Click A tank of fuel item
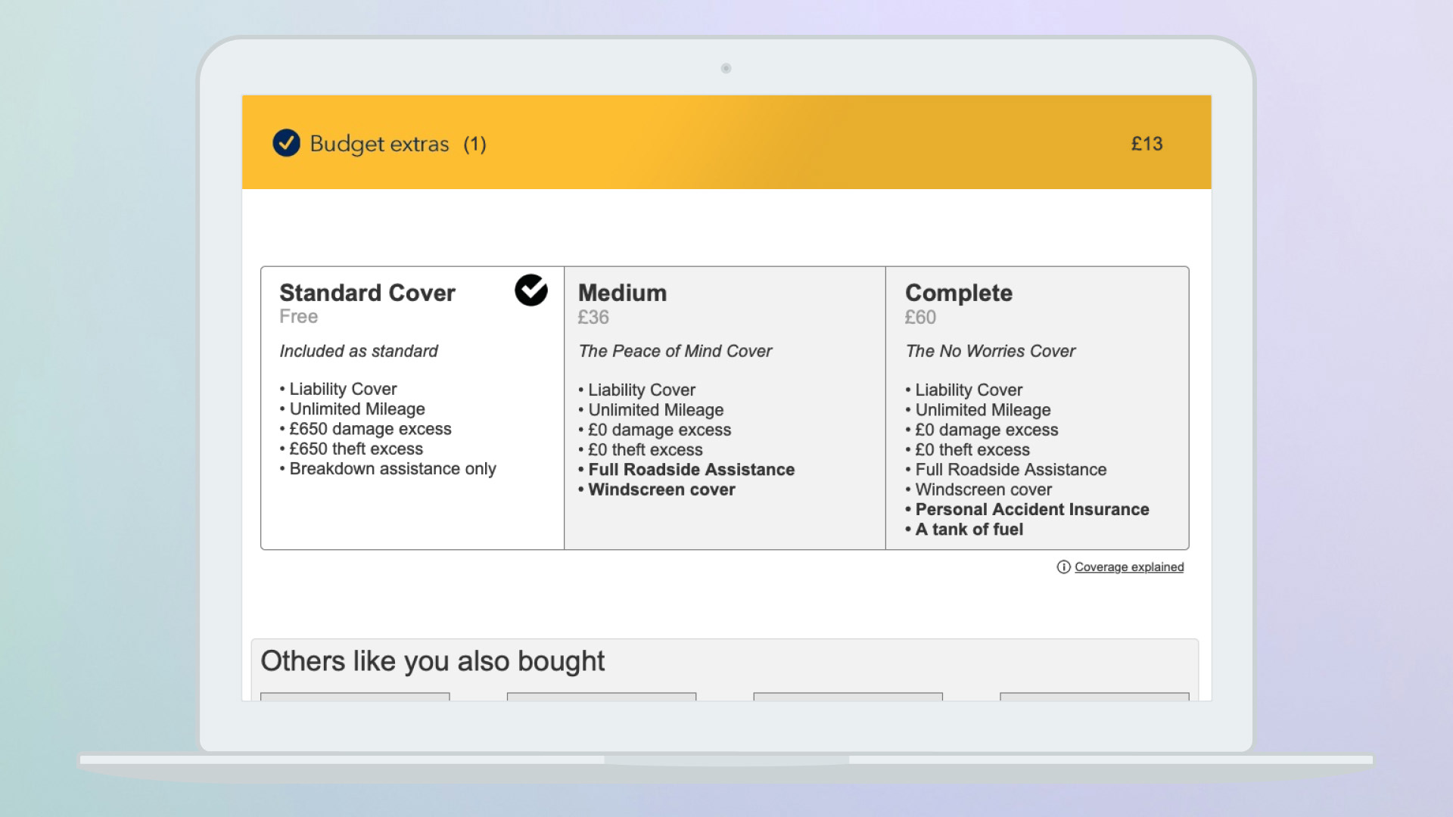1453x817 pixels. (969, 530)
